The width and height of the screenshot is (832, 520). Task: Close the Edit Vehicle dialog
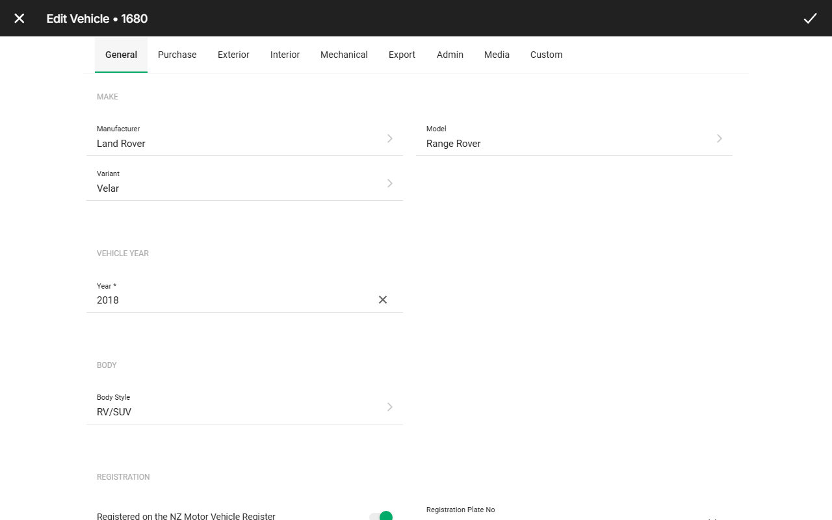click(x=19, y=18)
